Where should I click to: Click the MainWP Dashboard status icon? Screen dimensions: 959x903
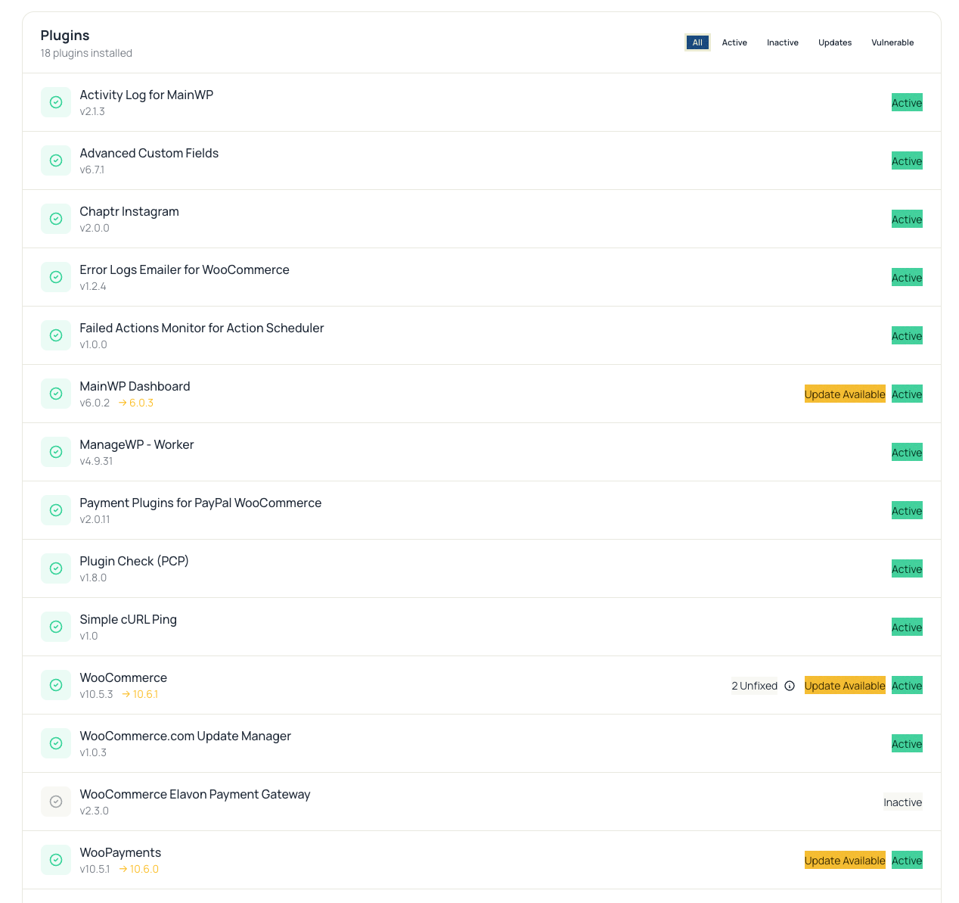tap(55, 394)
